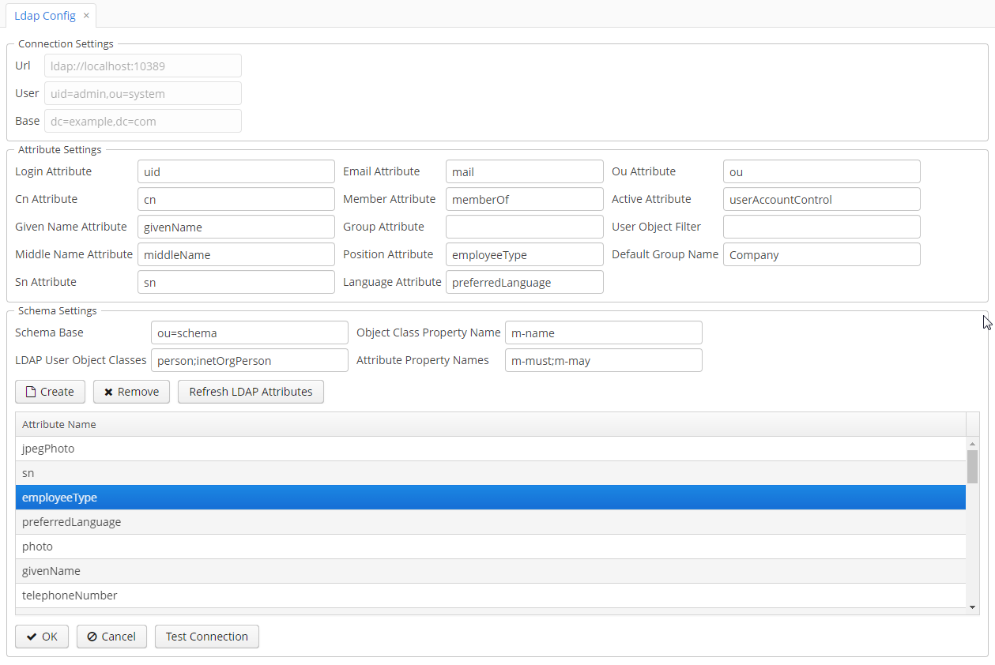The image size is (995, 665).
Task: Edit the Language Attribute field
Action: (525, 282)
